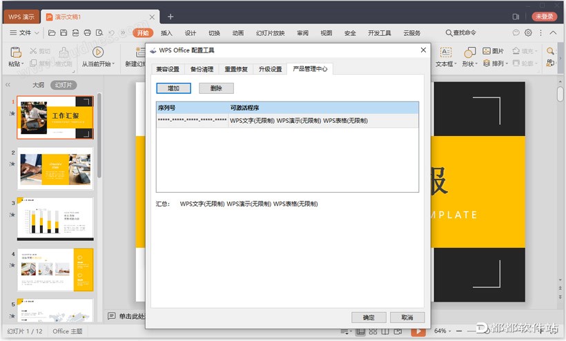566x341 pixels.
Task: Click the Find magnifier icon in ribbon
Action: click(x=551, y=51)
